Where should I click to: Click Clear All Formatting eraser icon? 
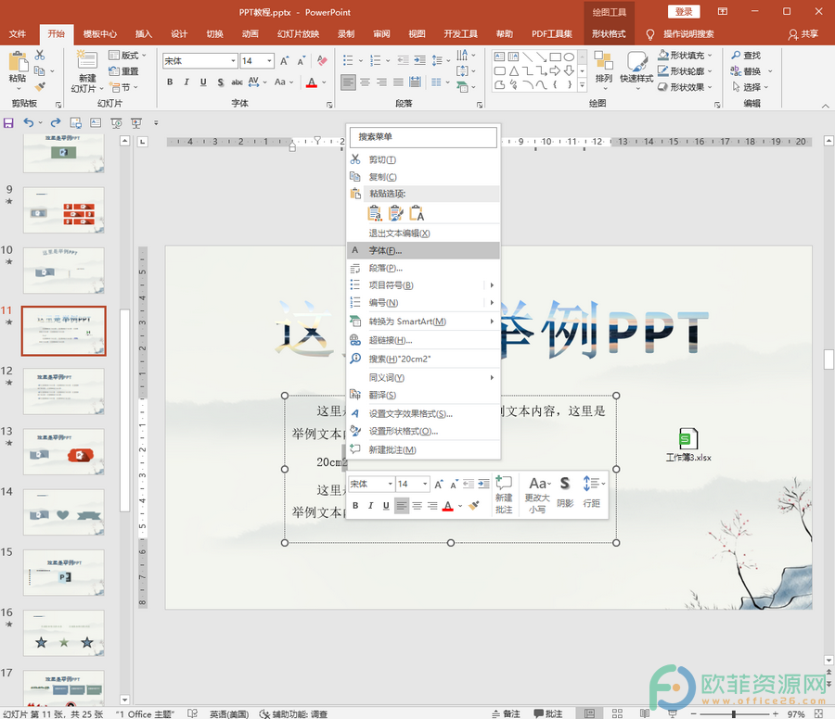pos(322,60)
